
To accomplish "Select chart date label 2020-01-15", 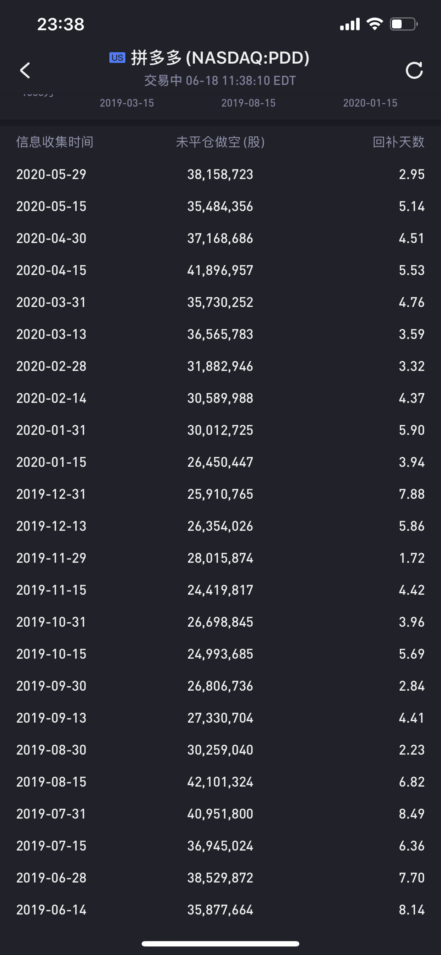I will (370, 103).
